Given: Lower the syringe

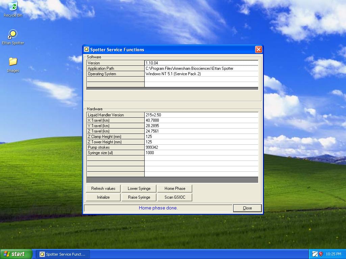Looking at the screenshot, I should [x=139, y=188].
